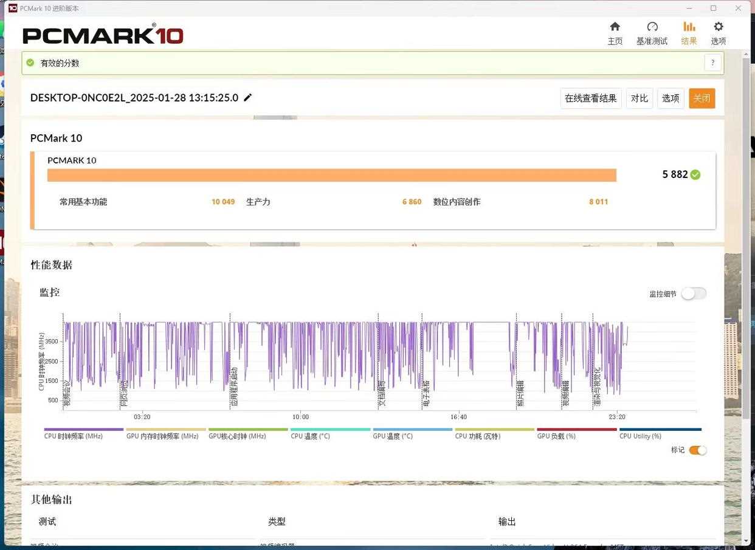
Task: Select the CPU Utility (%) legend swatch
Action: click(660, 429)
